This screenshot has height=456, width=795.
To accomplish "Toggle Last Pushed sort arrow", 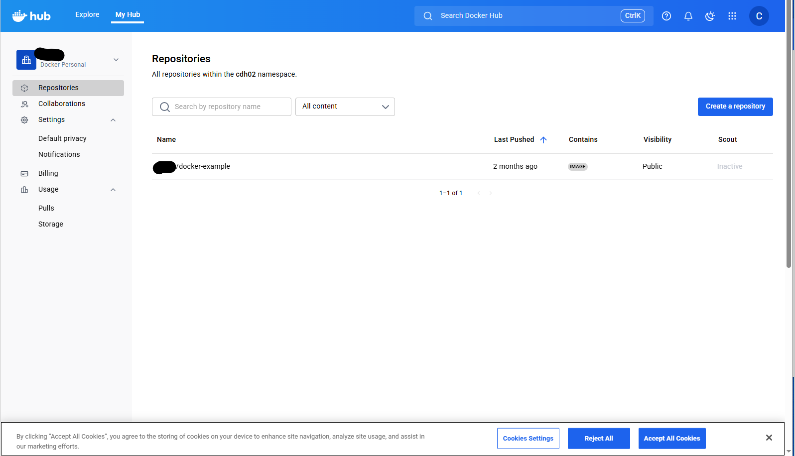I will click(543, 140).
